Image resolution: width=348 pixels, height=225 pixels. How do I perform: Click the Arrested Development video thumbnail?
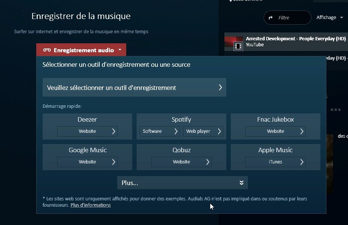[x=233, y=40]
